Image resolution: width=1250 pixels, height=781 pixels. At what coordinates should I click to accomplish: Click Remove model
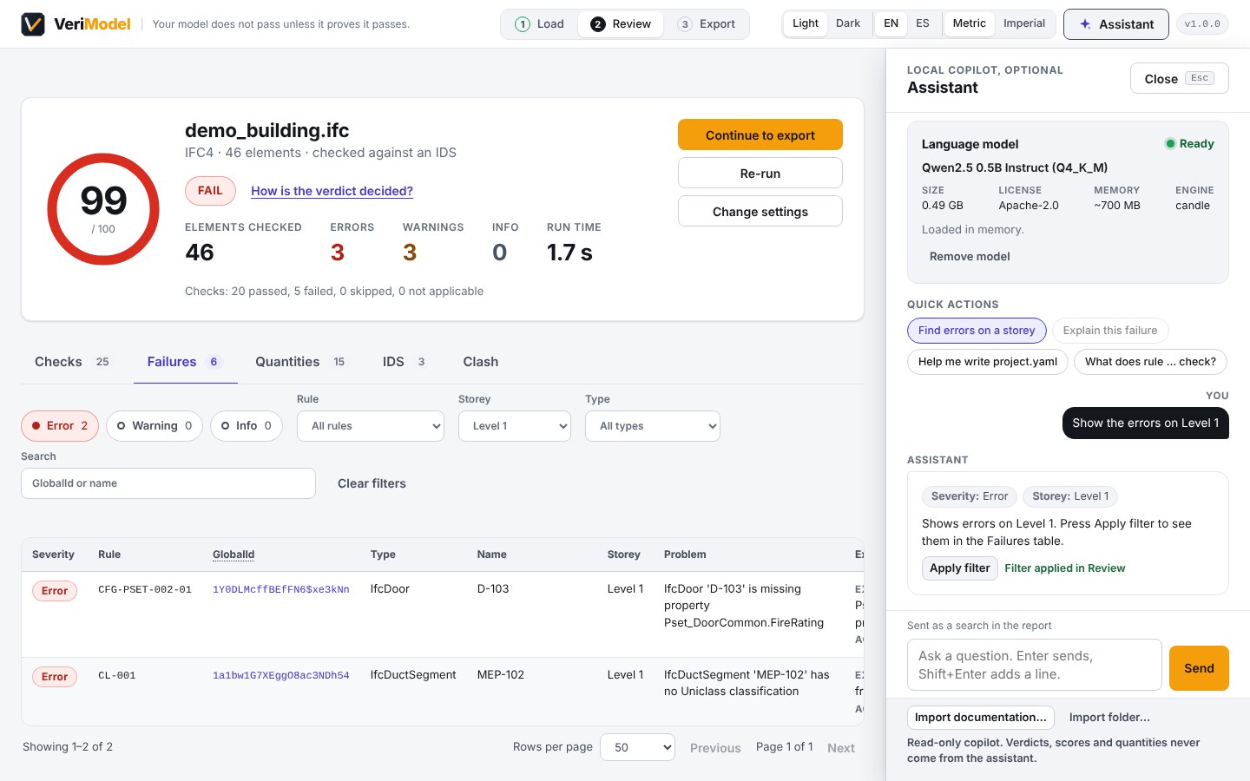[970, 256]
